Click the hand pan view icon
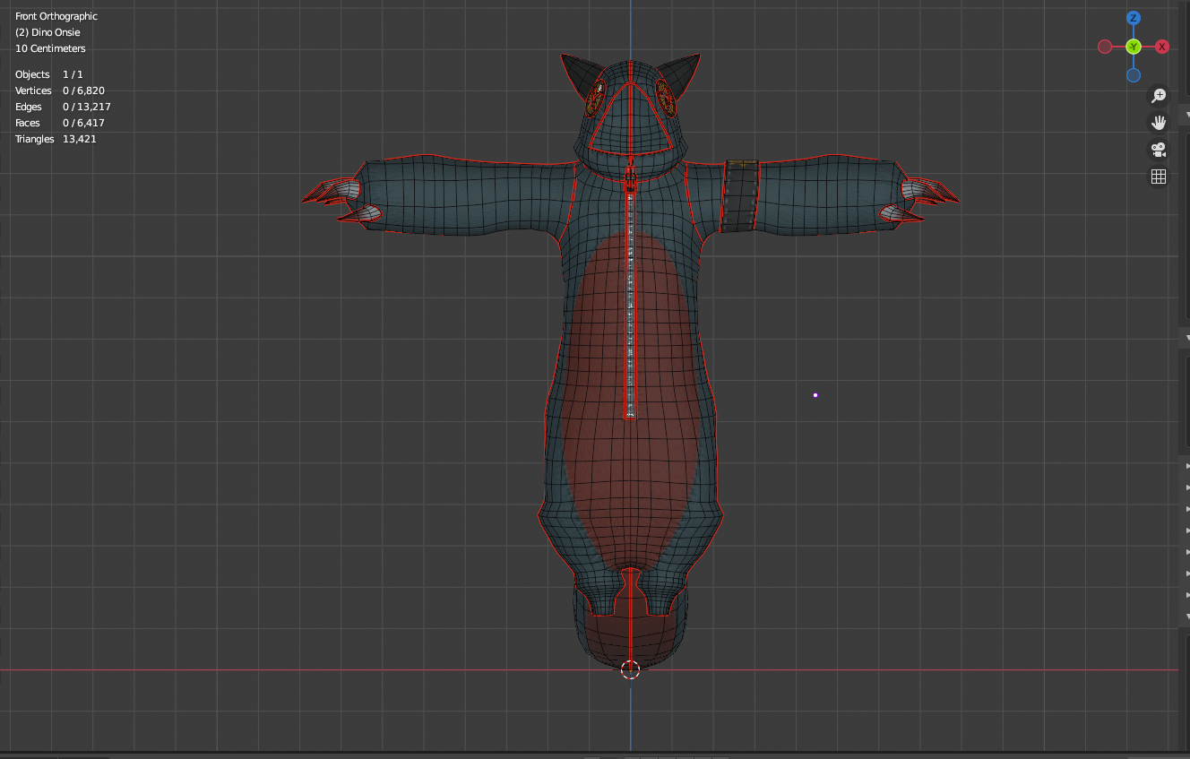Screen dimensions: 1190x759 click(x=1159, y=122)
